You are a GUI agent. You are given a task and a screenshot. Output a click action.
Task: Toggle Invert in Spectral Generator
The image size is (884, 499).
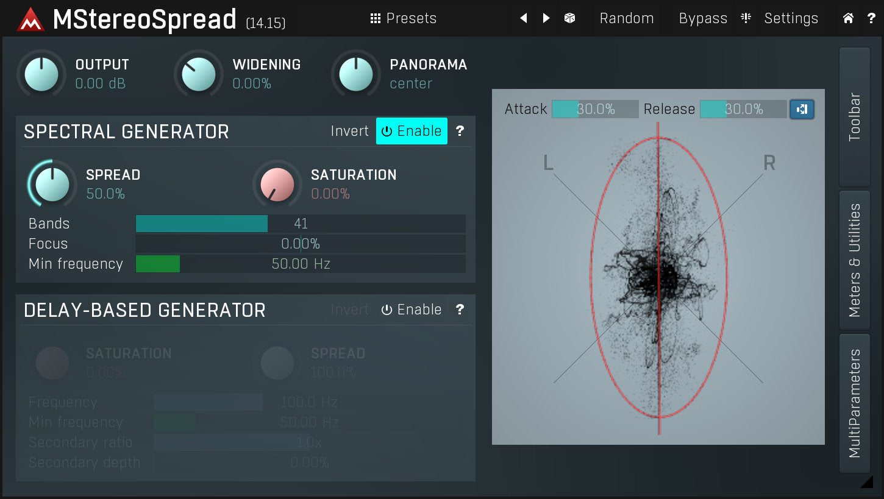[x=349, y=131]
